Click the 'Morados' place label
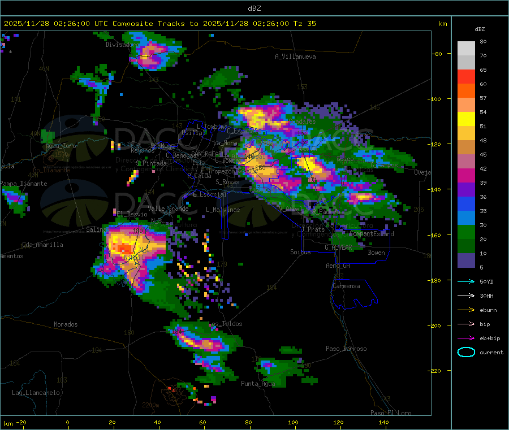Viewport: 509px width, 430px height. point(66,324)
